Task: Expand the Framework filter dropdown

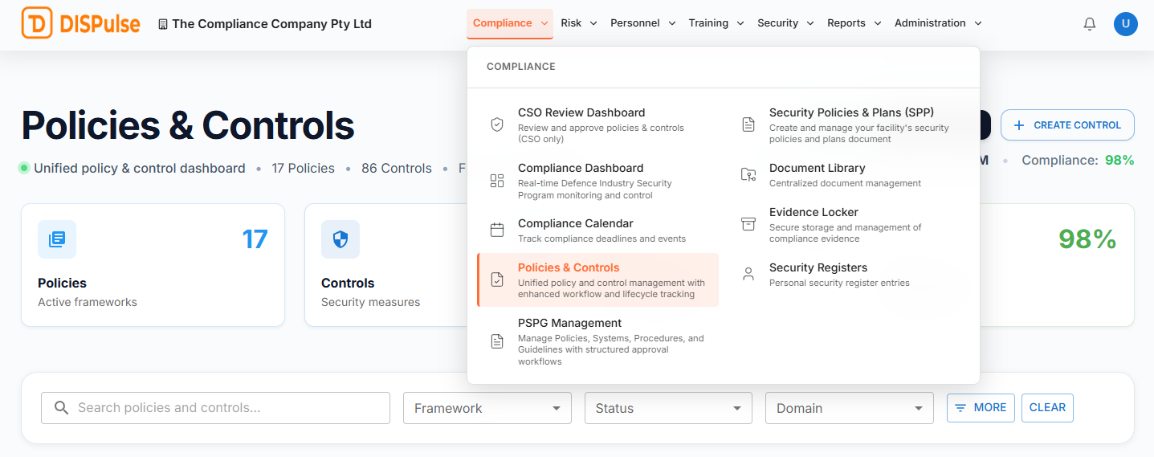Action: point(487,408)
